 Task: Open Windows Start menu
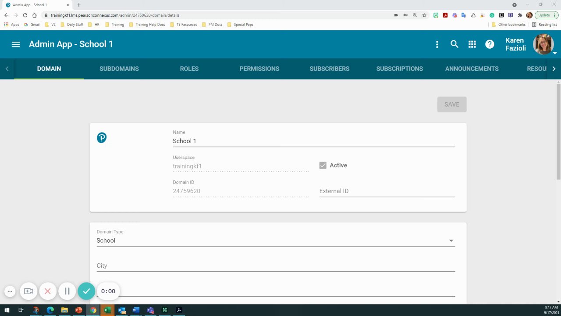[x=7, y=310]
